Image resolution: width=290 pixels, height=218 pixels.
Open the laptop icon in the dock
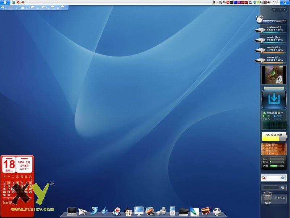pos(71,211)
